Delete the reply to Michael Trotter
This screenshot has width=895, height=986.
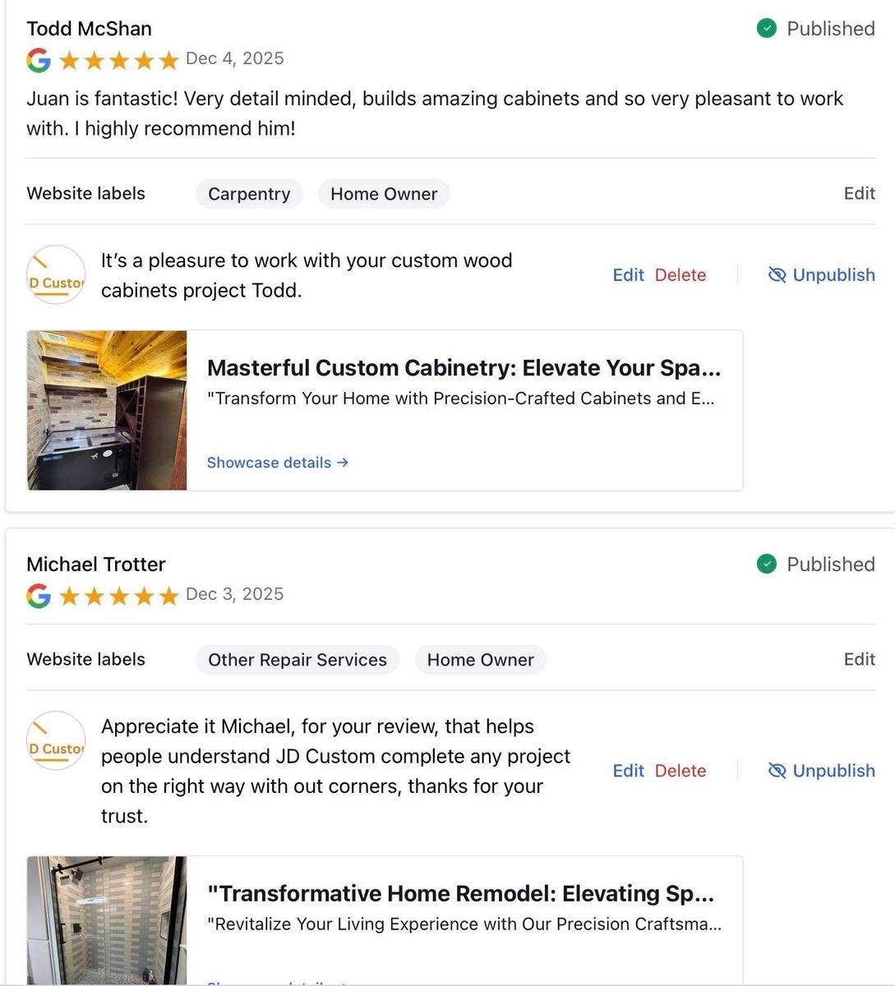680,771
